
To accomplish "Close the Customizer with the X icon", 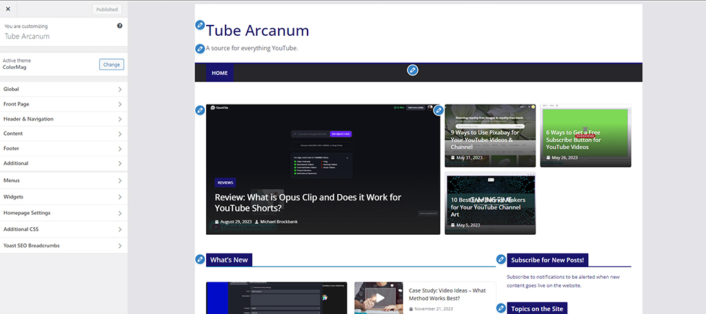I will tap(8, 9).
